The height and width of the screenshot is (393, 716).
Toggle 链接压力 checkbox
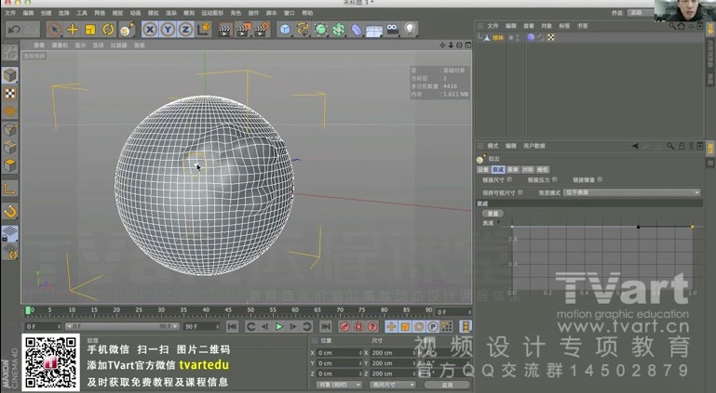click(555, 180)
